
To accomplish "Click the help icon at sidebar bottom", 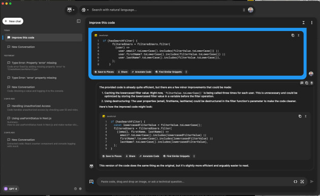I will tap(76, 189).
